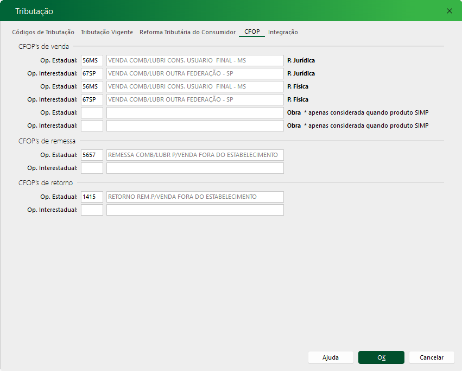Select the CFOP tab

[252, 32]
